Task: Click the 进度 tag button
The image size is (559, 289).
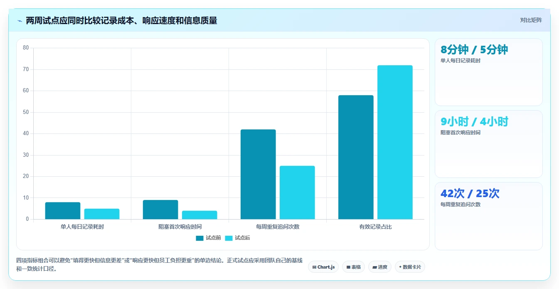Action: click(380, 267)
